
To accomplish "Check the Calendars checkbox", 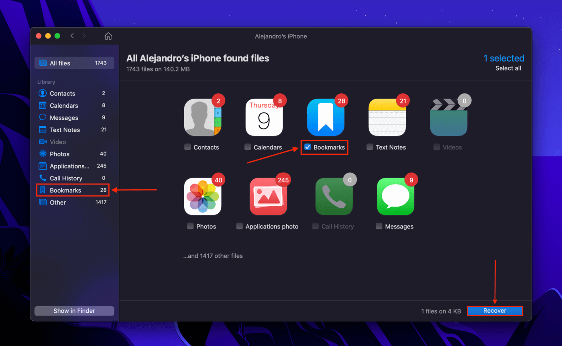I will (x=248, y=147).
